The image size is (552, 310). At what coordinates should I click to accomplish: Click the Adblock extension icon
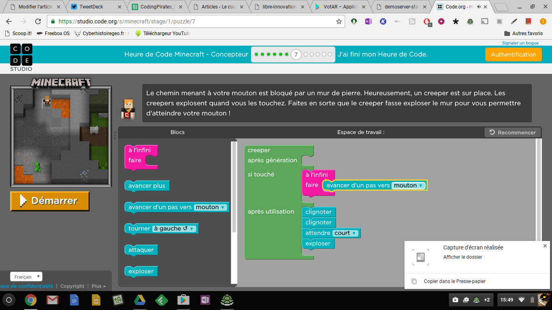[x=427, y=21]
